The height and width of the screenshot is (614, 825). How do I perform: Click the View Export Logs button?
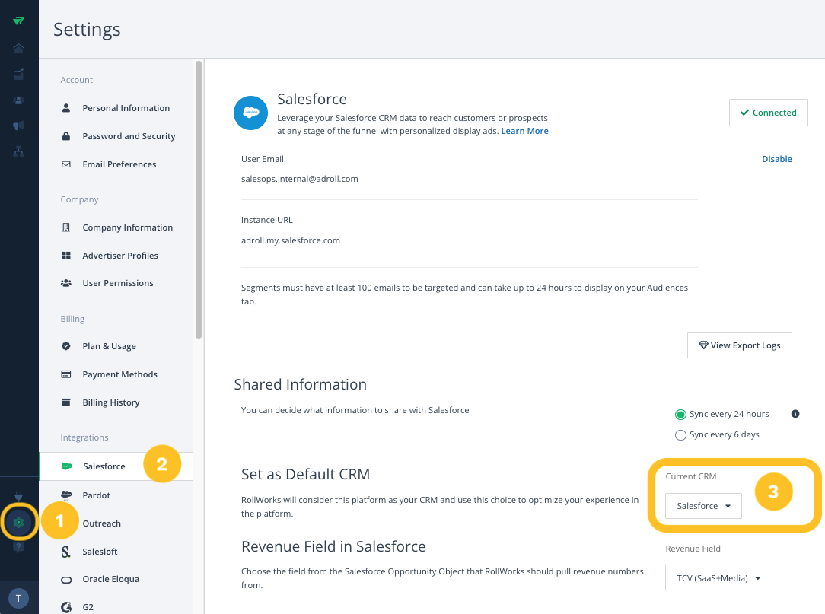pos(739,345)
